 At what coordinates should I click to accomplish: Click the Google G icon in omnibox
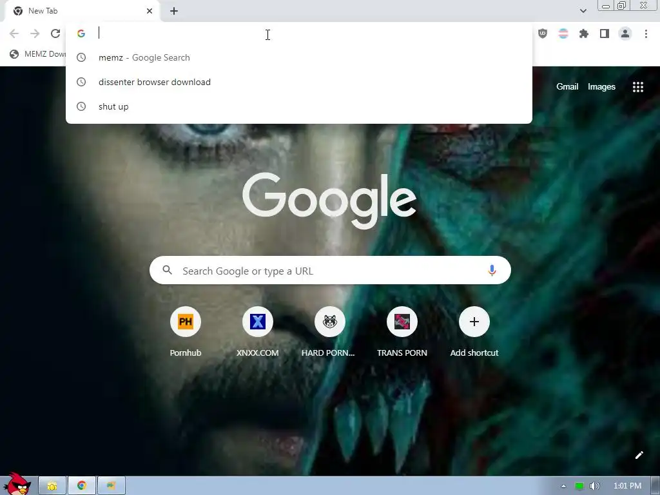pos(81,34)
